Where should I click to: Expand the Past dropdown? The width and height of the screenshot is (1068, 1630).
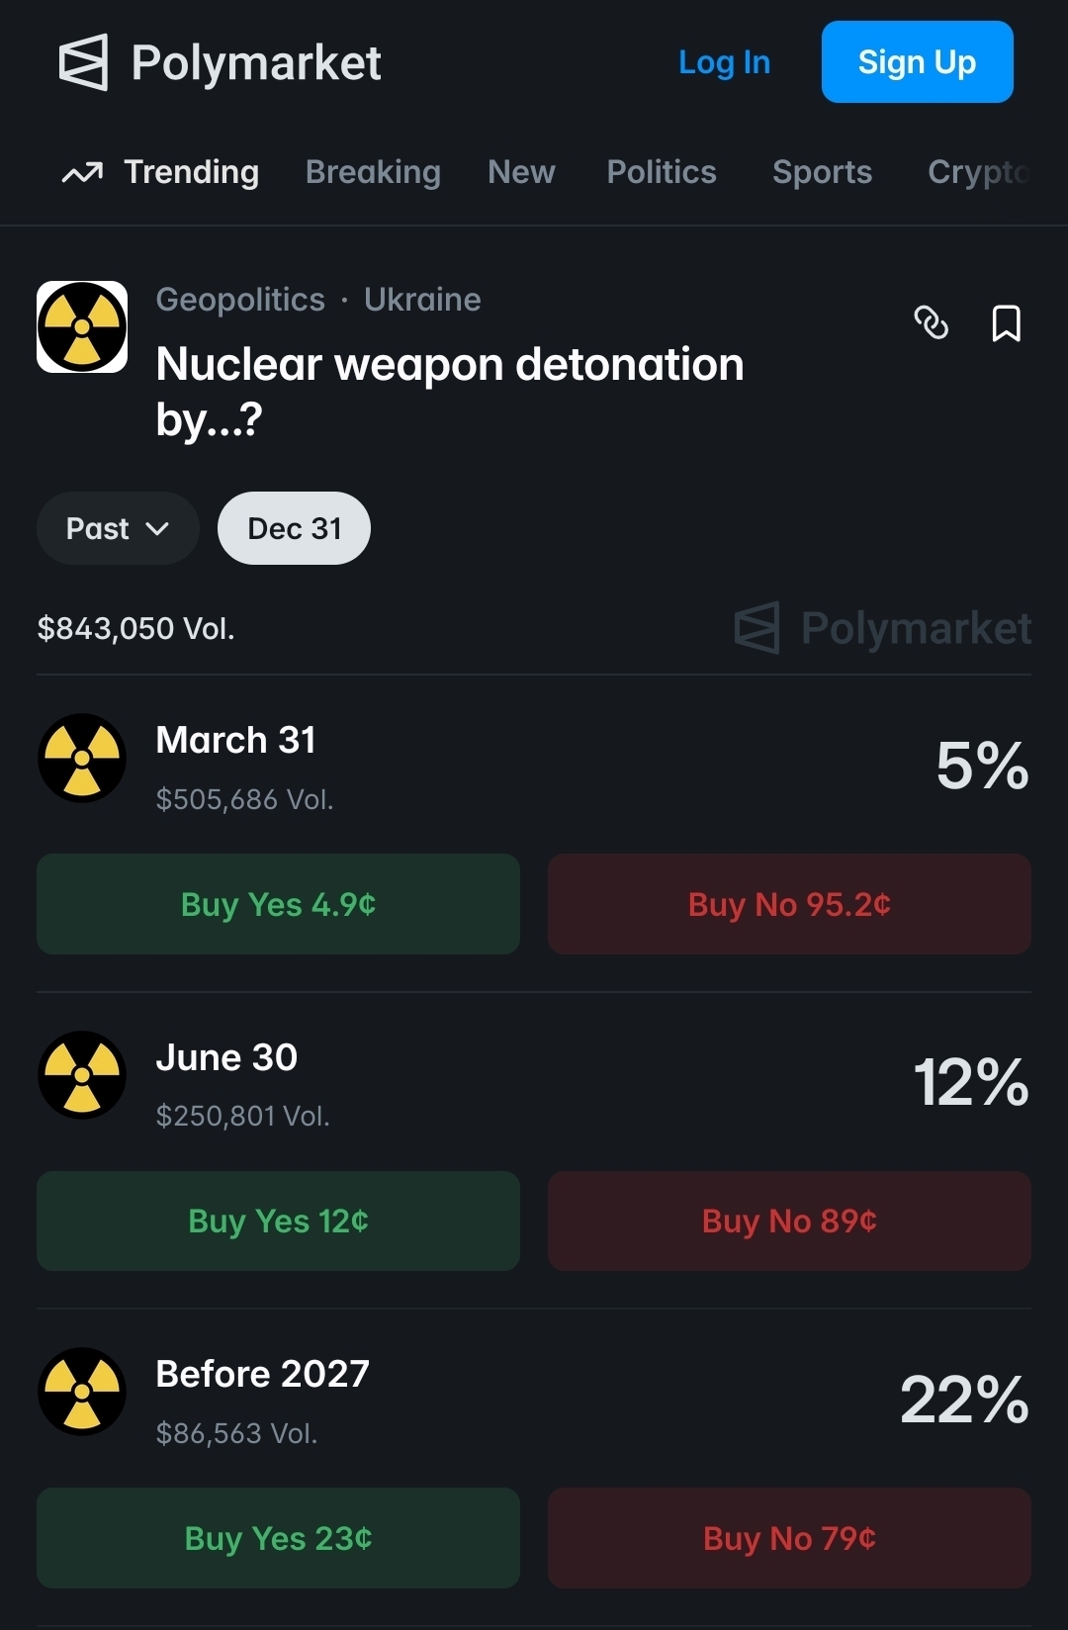pyautogui.click(x=118, y=528)
